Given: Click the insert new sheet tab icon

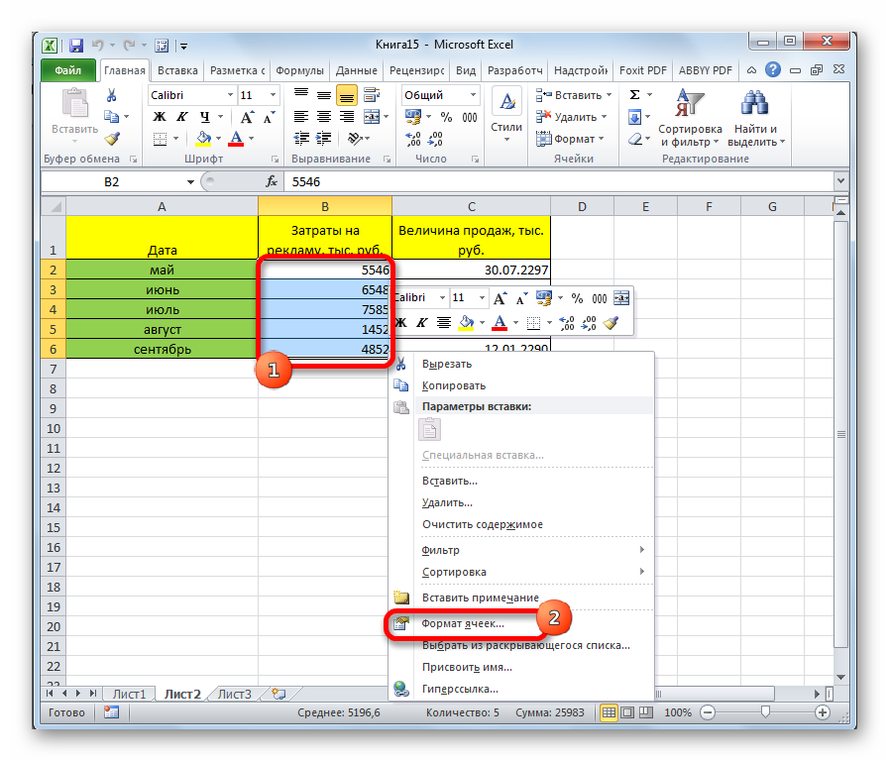Looking at the screenshot, I should [279, 694].
